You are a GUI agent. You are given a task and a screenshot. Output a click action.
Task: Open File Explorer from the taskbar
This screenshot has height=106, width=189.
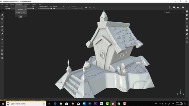click(61, 104)
